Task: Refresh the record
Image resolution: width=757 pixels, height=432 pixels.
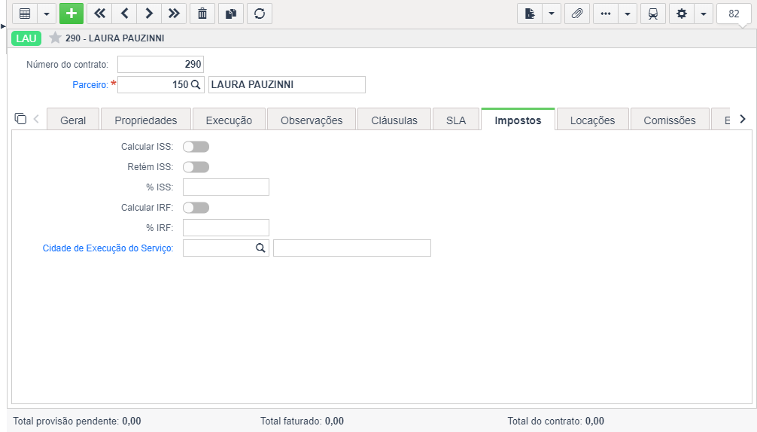Action: 260,14
